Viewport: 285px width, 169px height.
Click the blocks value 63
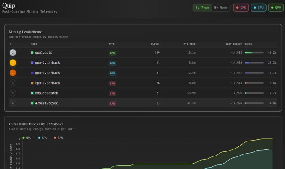coord(158,63)
